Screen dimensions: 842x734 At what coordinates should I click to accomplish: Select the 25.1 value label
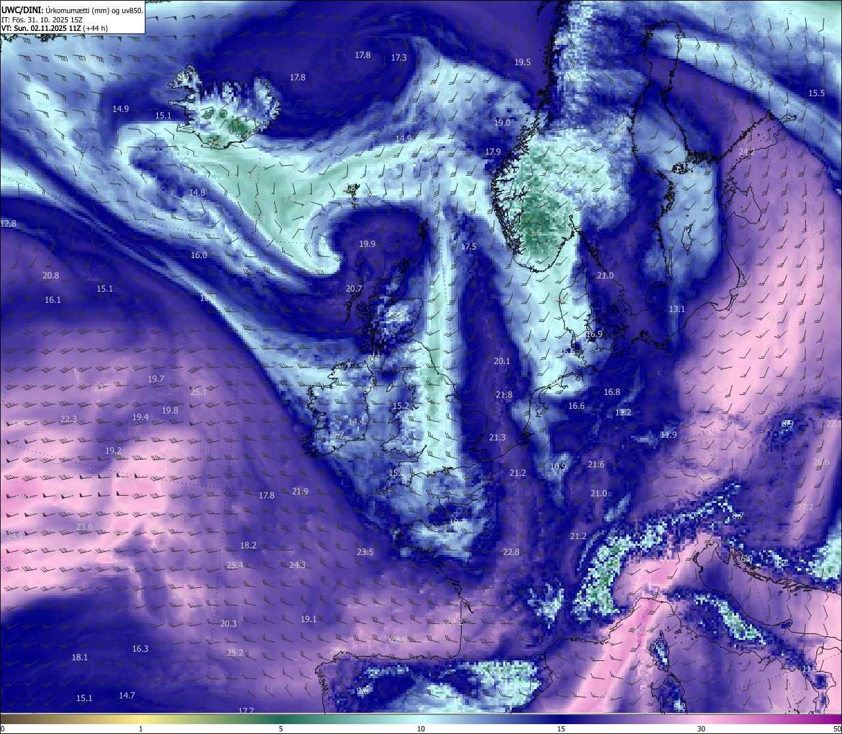point(199,392)
